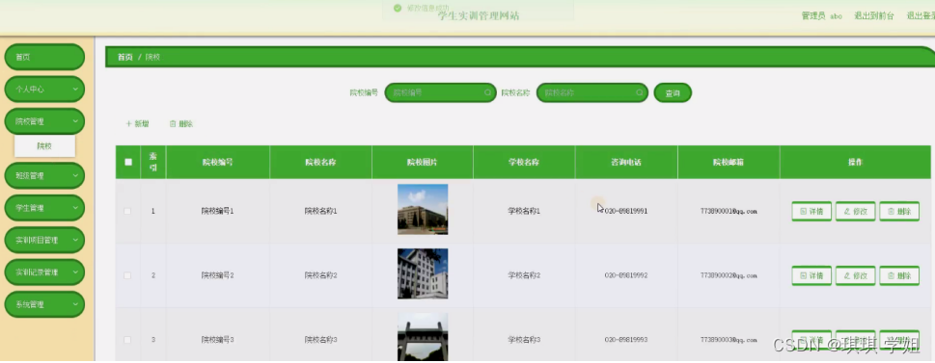Delete row 院校编号2 with 删除 button
The image size is (935, 363).
tap(899, 275)
